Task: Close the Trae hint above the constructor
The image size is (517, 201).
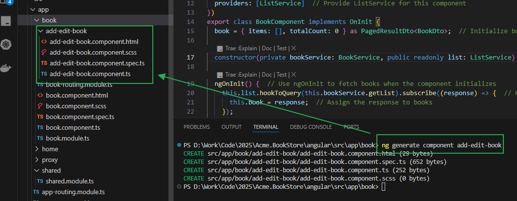Action: coord(294,48)
